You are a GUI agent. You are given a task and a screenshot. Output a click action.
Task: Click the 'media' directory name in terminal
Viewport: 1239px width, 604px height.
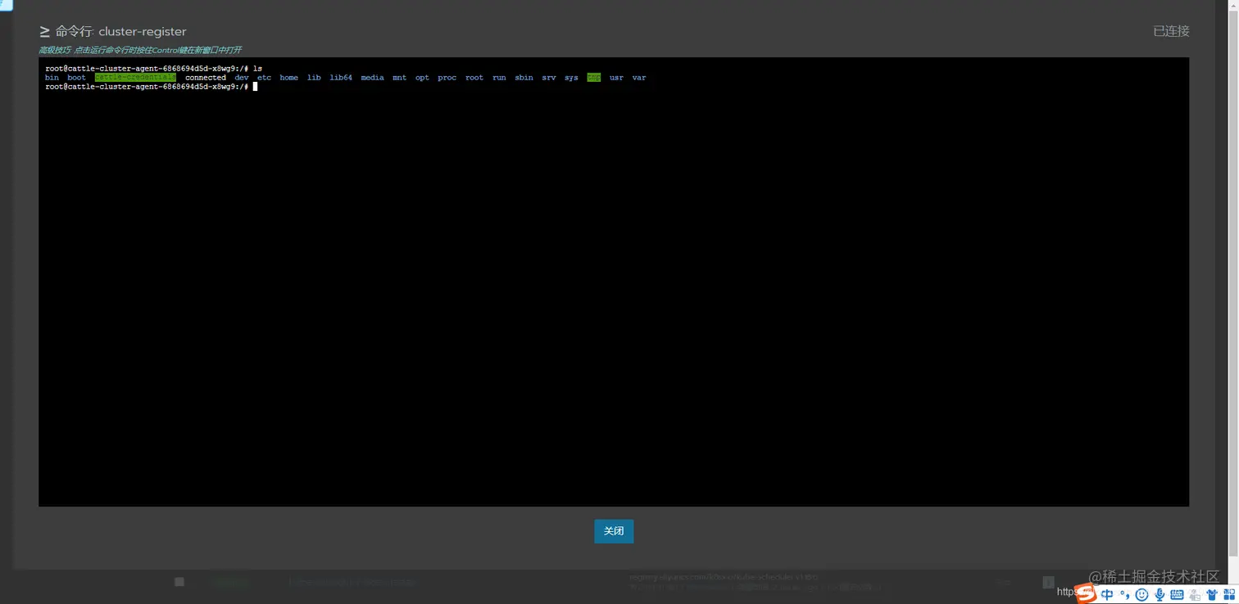pos(372,78)
